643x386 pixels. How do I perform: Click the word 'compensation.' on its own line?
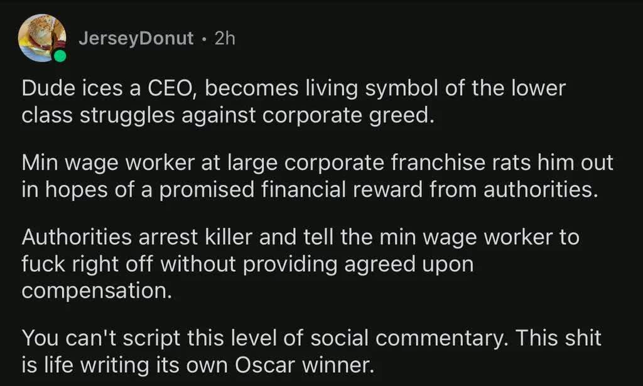tap(96, 291)
